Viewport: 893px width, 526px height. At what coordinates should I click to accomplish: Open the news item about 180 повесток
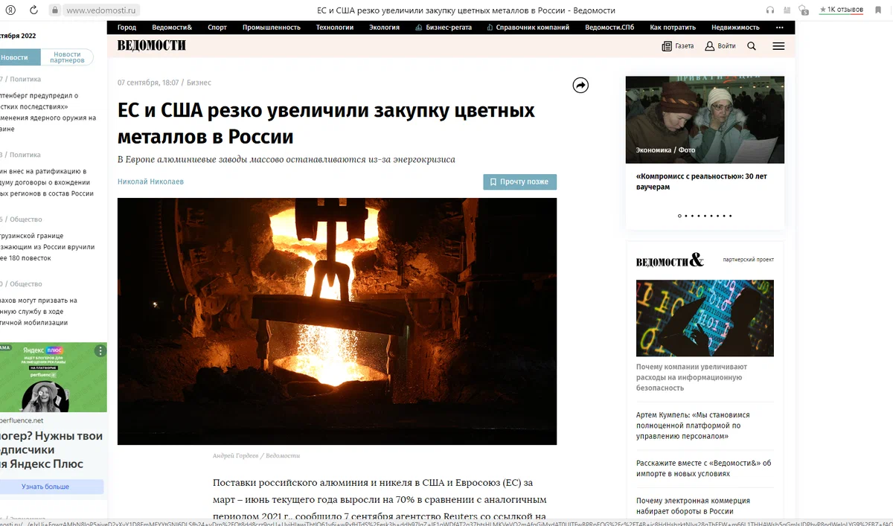48,247
